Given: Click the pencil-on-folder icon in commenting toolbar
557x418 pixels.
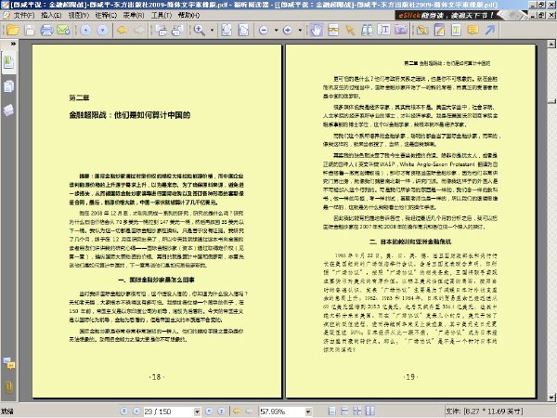Looking at the screenshot, I should click(x=422, y=31).
